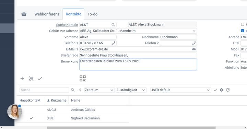Screen dimensions: 247x129
Task: Open list settings gear icon
Action: pos(222,90)
